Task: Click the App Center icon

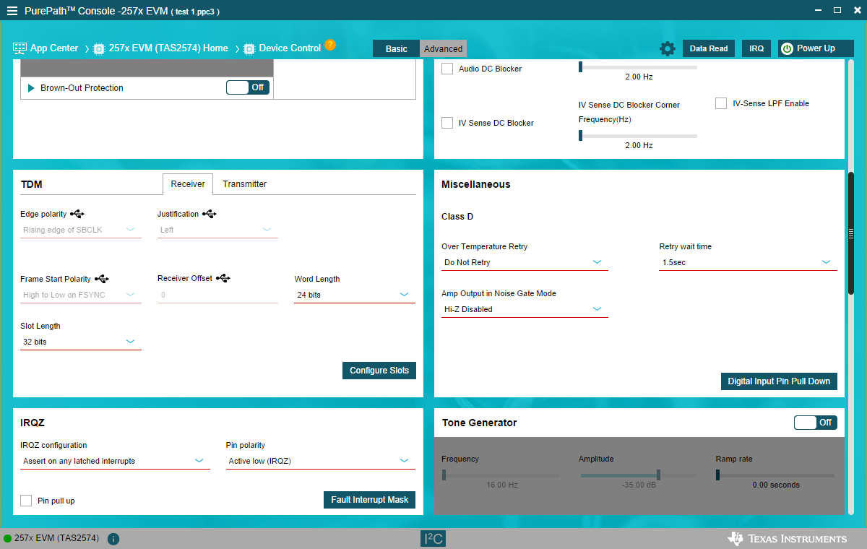Action: tap(20, 48)
